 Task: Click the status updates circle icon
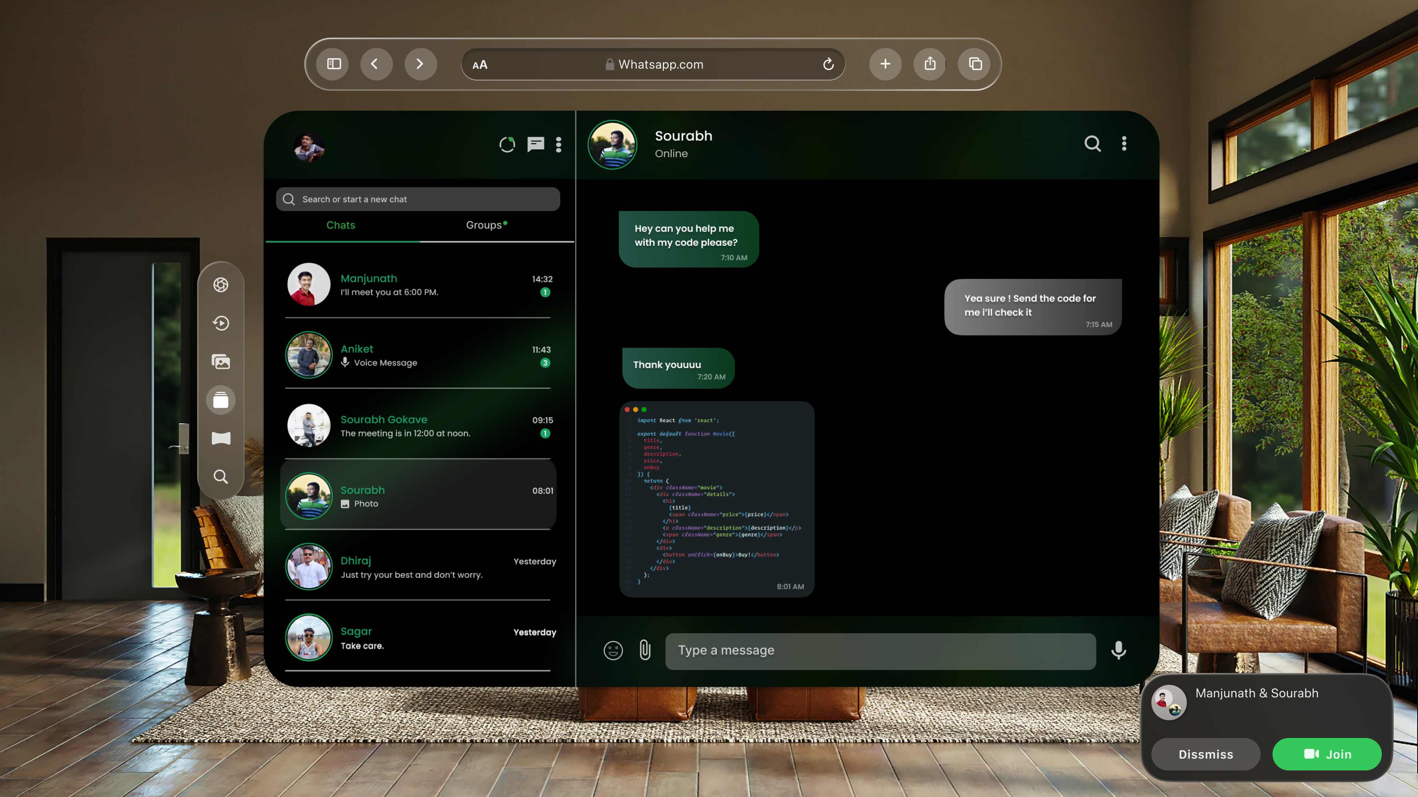click(x=506, y=145)
